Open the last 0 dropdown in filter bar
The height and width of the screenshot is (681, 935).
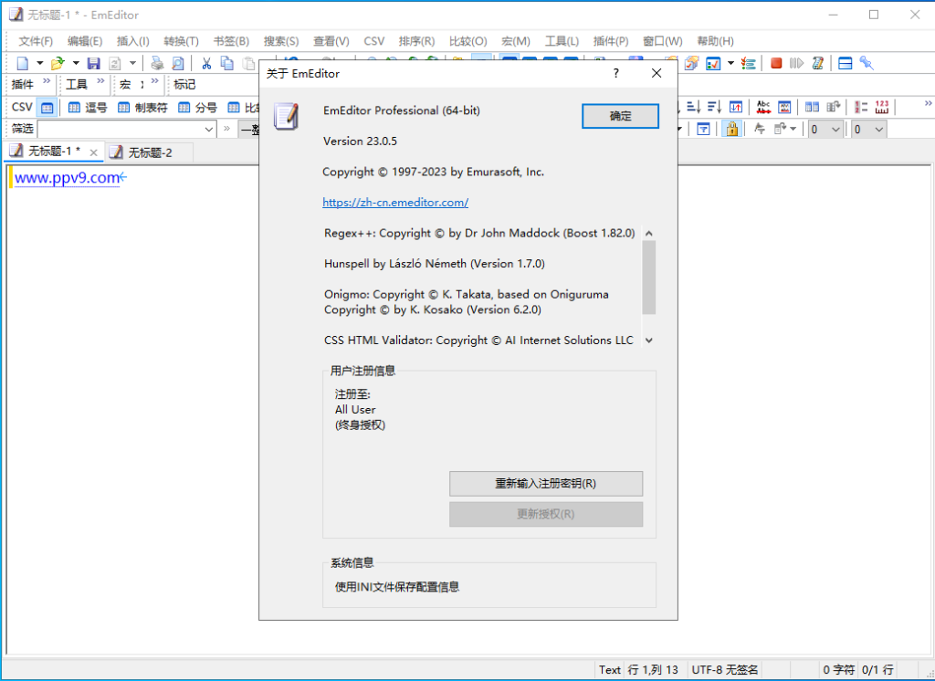tap(878, 130)
